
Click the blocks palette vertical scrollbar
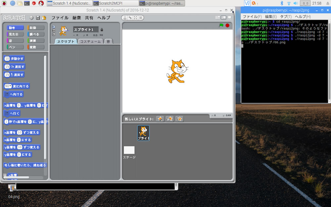pyautogui.click(x=45, y=108)
